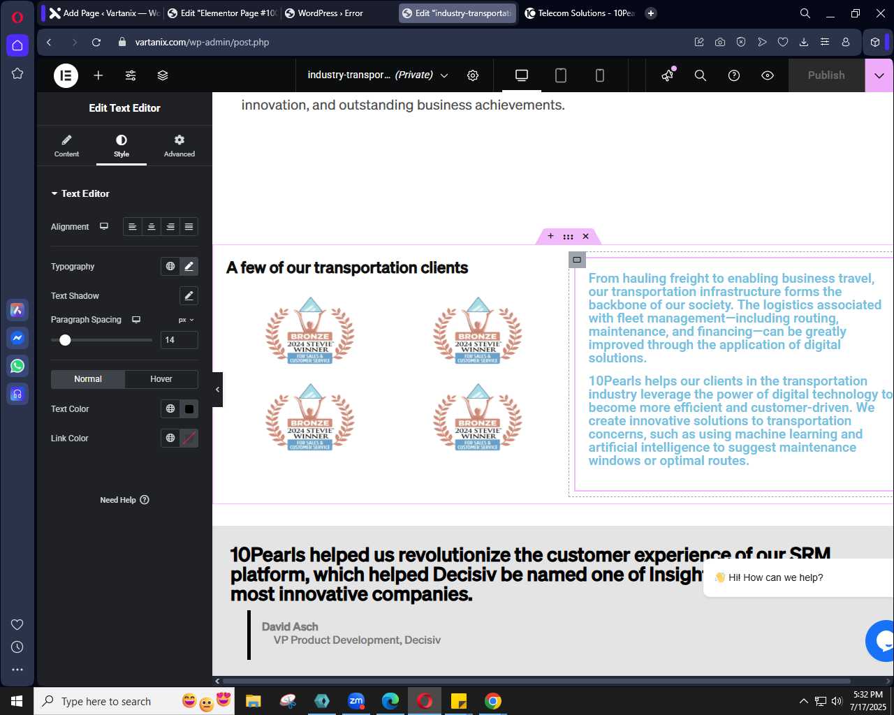Open the Elementor help icon
Image resolution: width=894 pixels, height=715 pixels.
(x=734, y=75)
